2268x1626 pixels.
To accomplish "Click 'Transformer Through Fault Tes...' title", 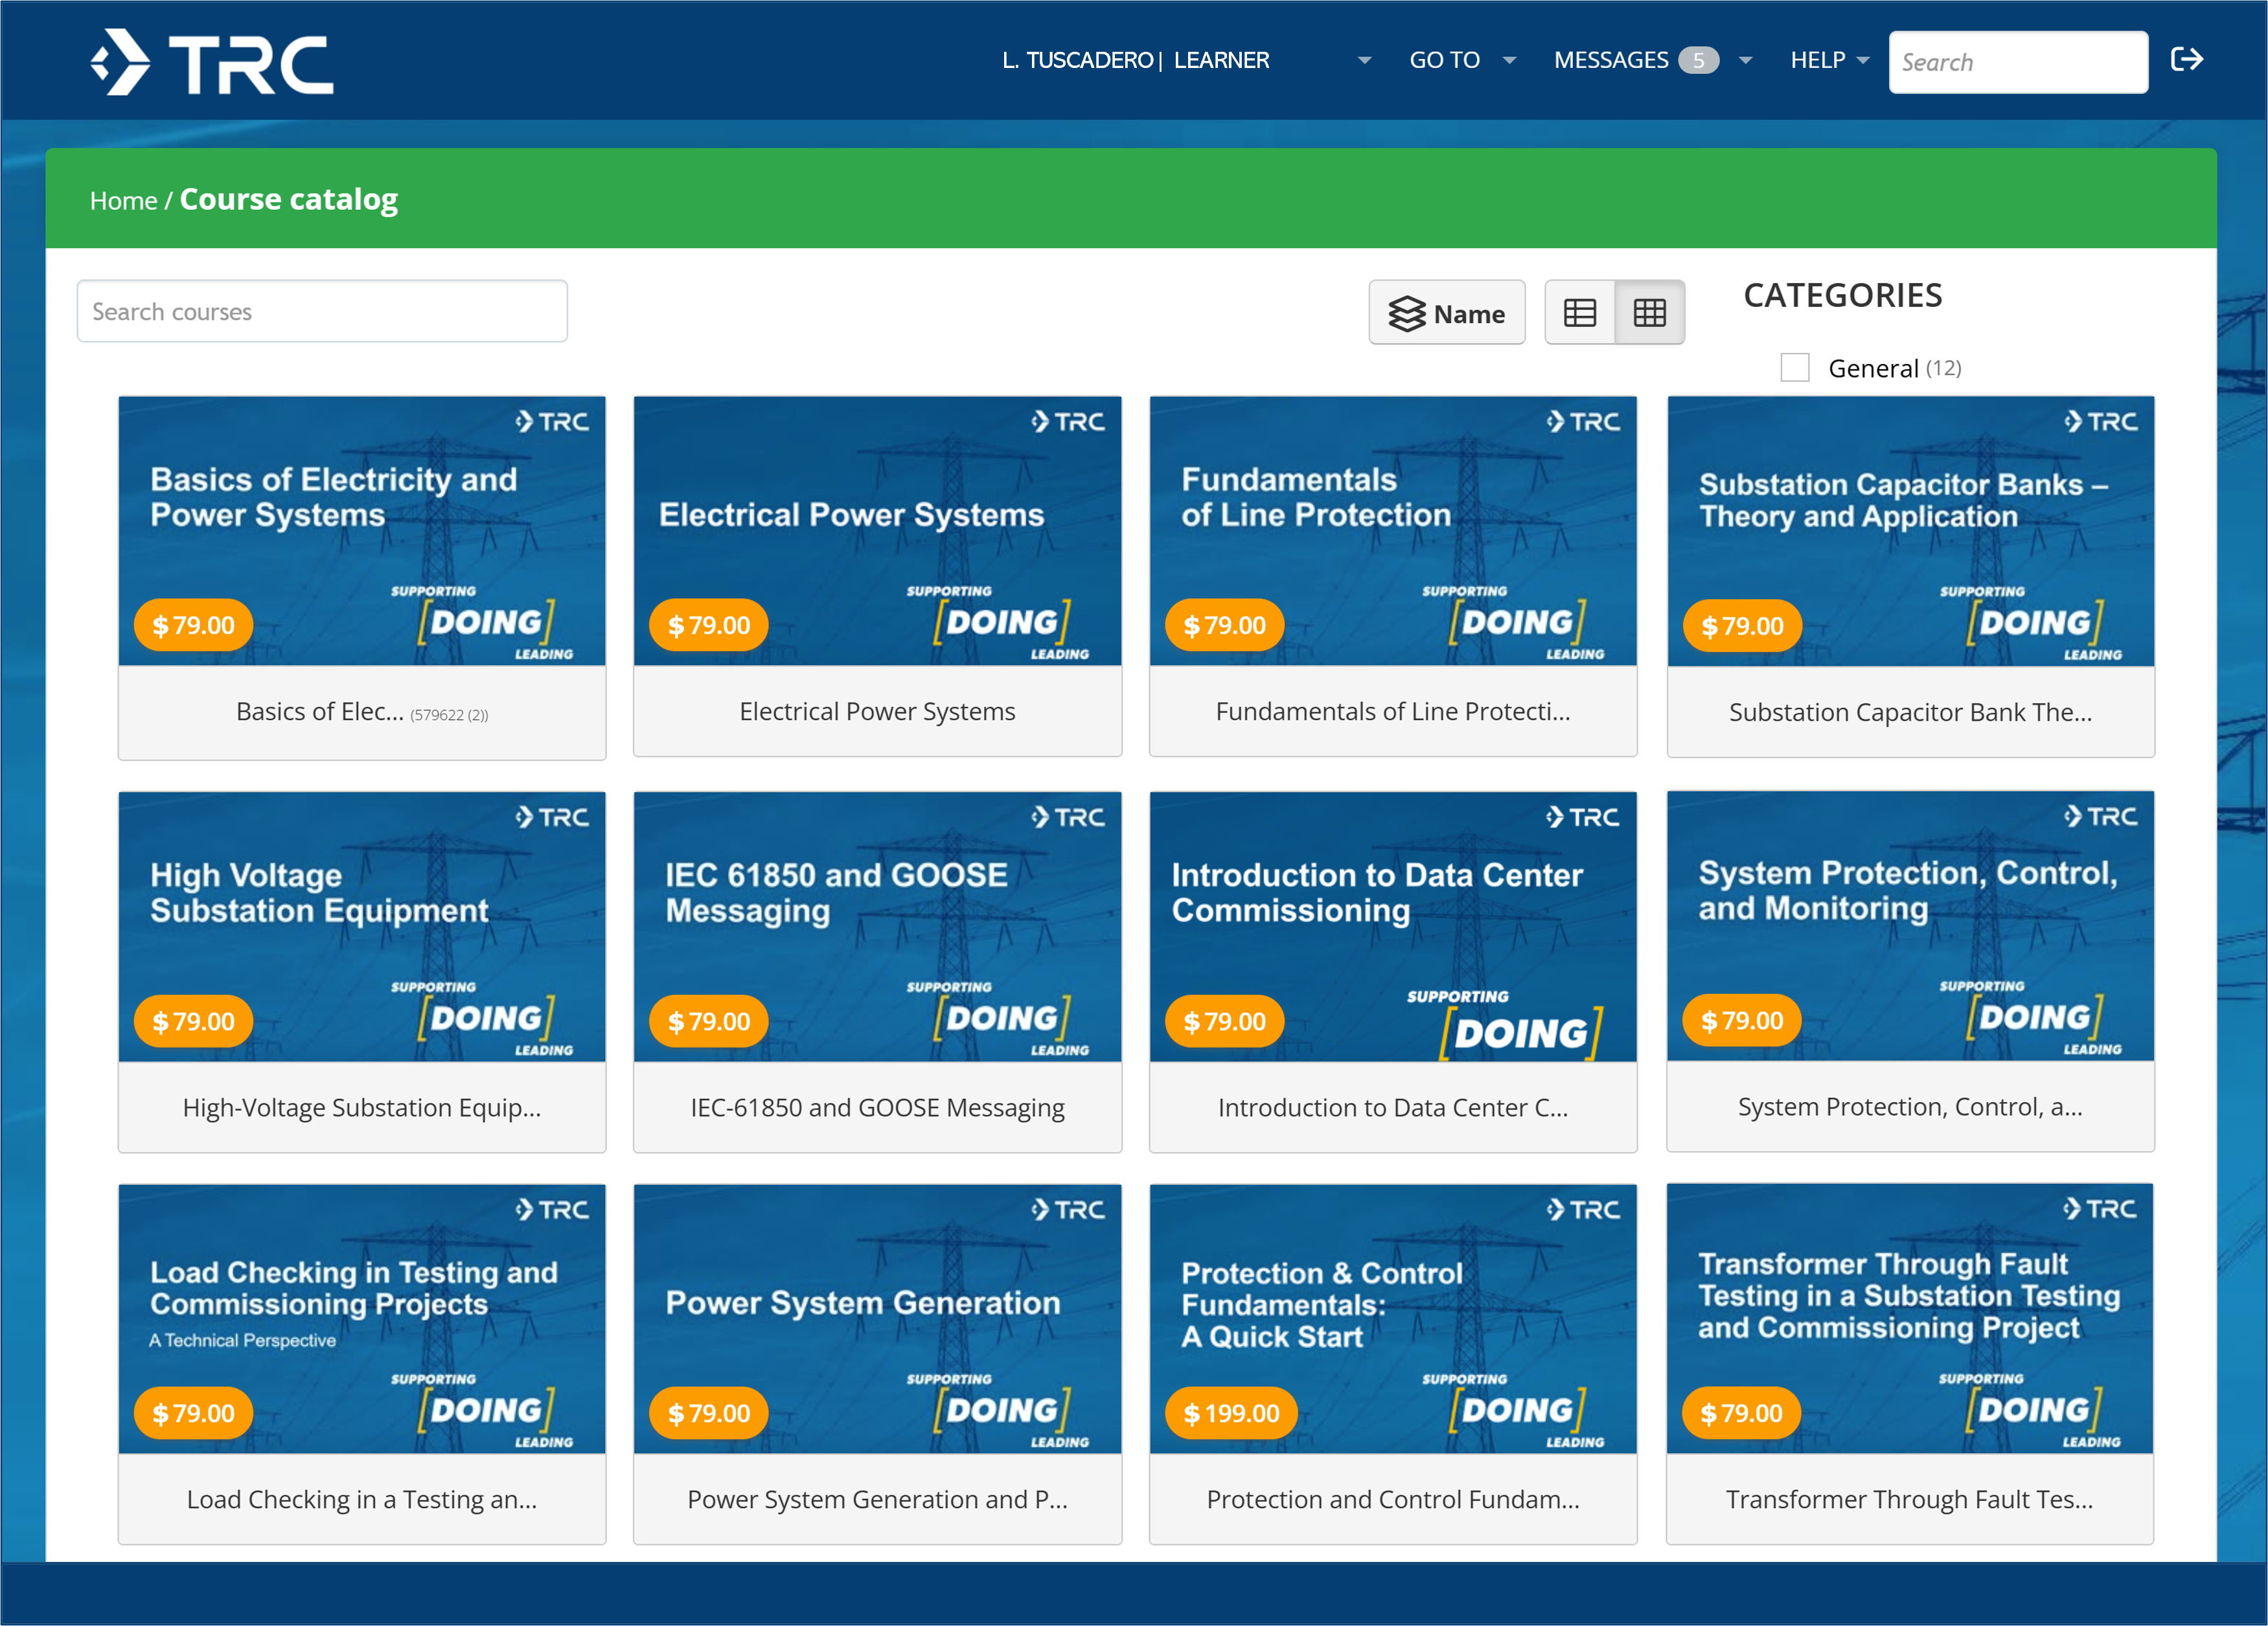I will 1910,1499.
